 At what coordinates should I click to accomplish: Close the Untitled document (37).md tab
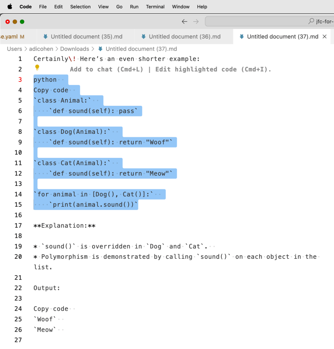point(325,36)
